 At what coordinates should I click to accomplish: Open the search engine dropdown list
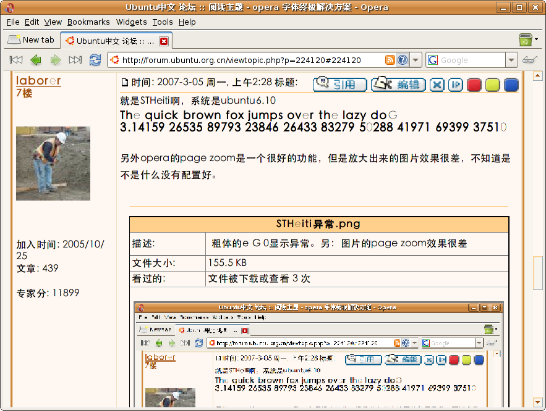point(511,60)
